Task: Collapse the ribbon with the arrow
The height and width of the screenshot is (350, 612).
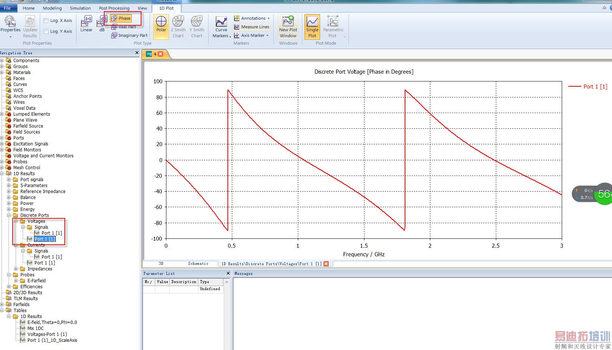Action: pyautogui.click(x=604, y=7)
